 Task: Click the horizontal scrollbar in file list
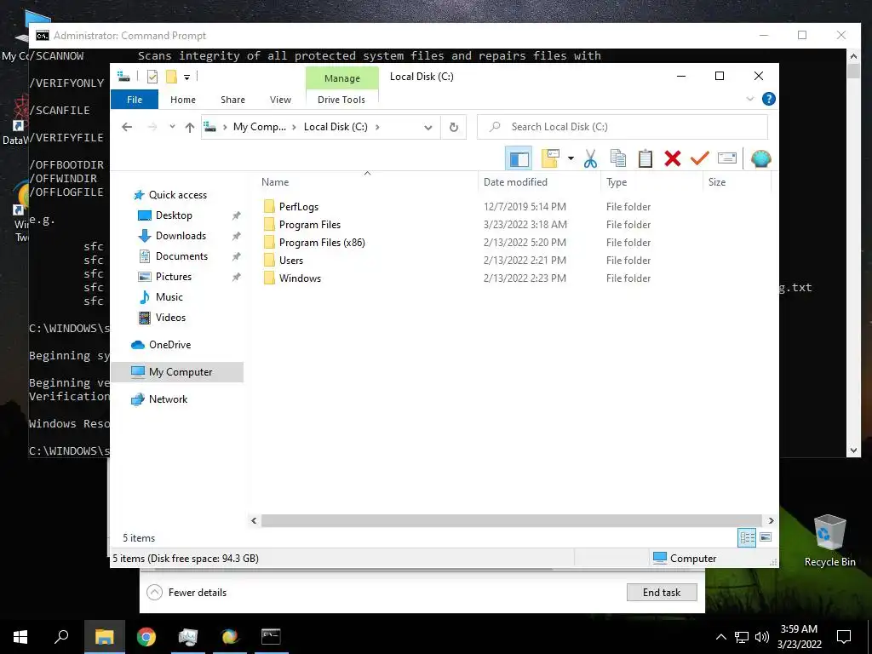tap(511, 520)
